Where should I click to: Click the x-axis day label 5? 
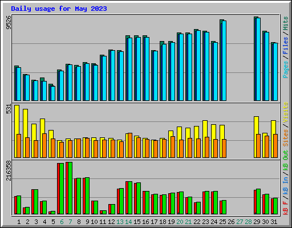point(53,222)
